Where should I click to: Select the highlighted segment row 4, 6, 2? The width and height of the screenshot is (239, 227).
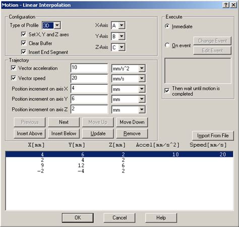(119, 154)
